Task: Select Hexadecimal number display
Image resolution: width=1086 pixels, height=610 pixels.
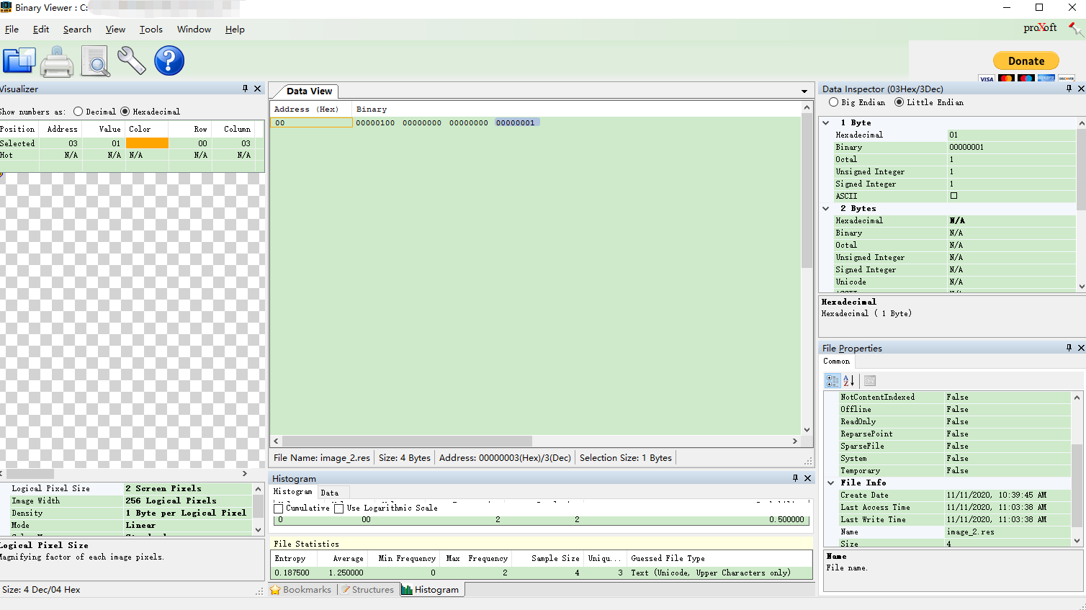Action: 125,112
